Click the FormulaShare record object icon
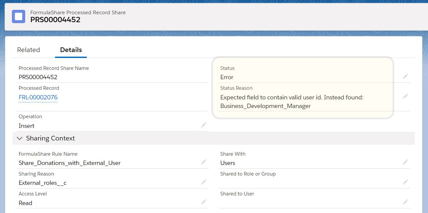Image resolution: width=428 pixels, height=213 pixels. point(19,17)
